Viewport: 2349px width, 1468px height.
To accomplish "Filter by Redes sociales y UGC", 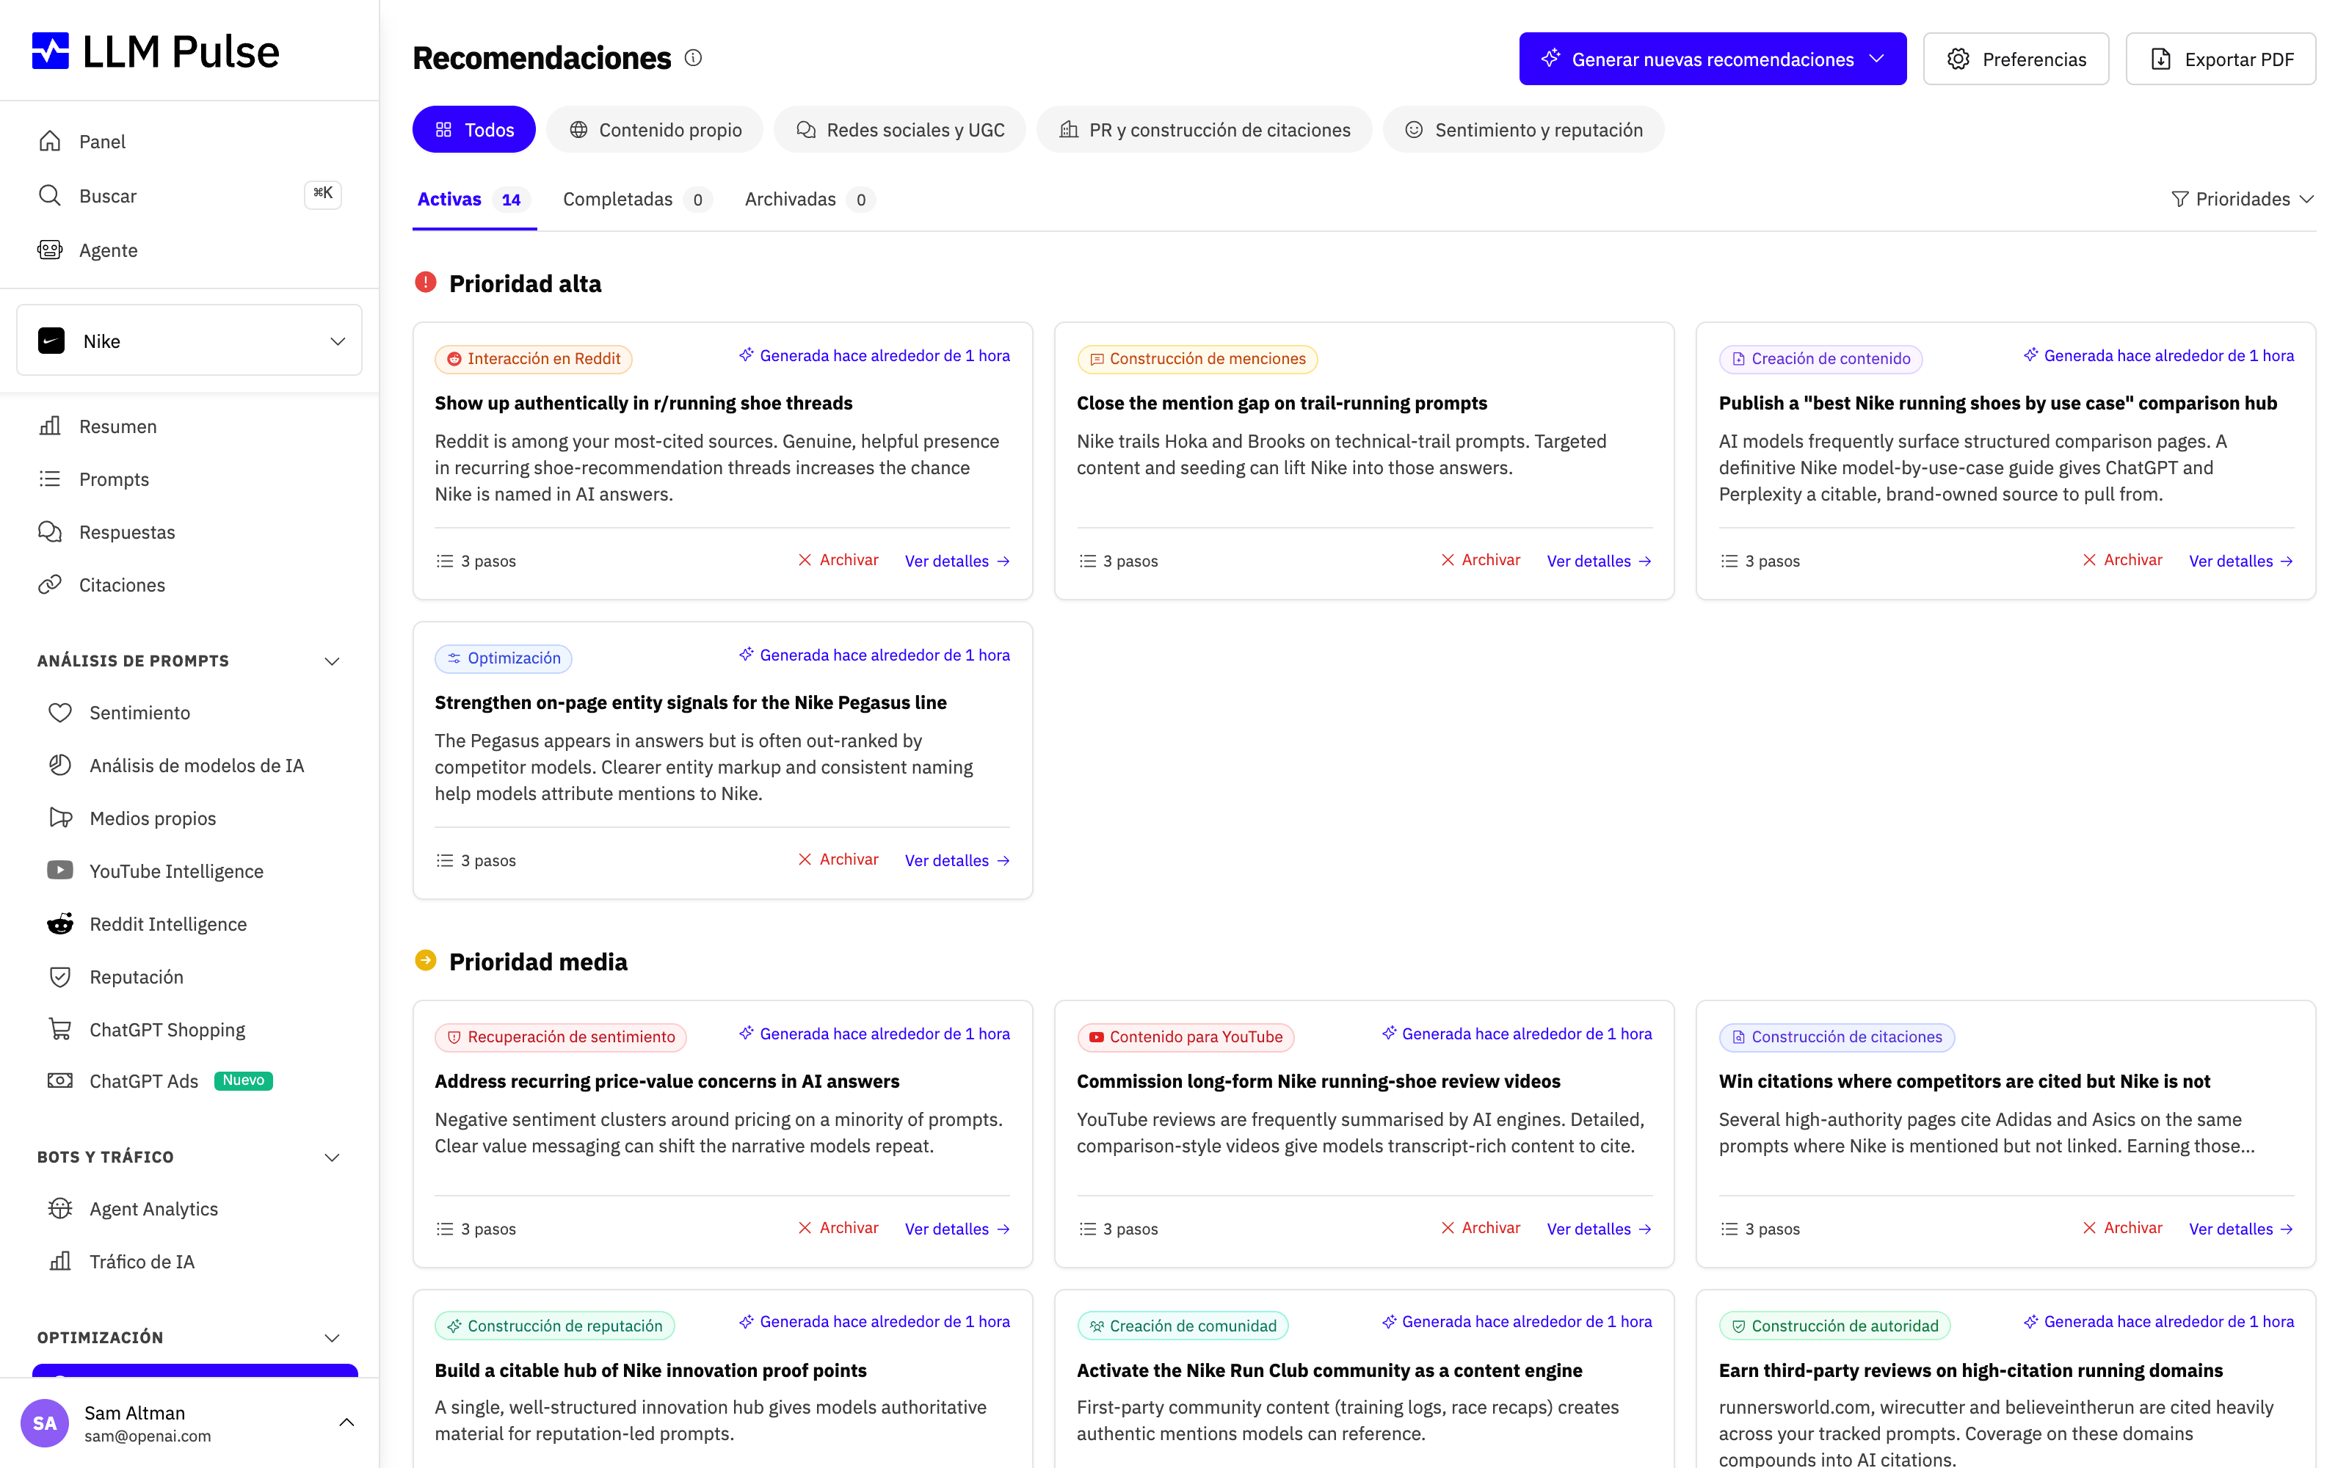I will click(x=900, y=130).
